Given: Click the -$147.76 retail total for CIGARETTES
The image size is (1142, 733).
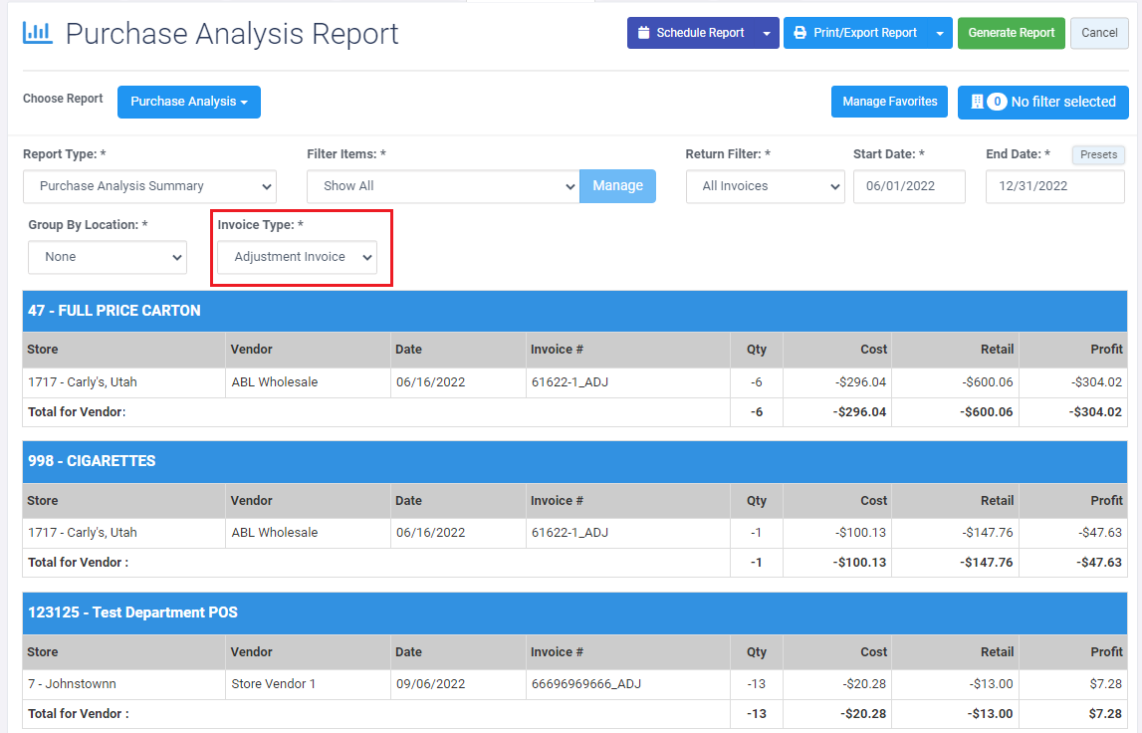Looking at the screenshot, I should (986, 563).
